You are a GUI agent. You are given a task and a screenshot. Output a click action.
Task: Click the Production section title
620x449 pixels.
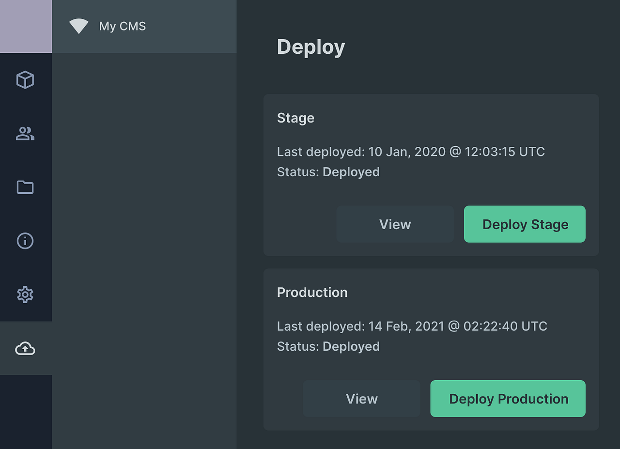click(312, 292)
